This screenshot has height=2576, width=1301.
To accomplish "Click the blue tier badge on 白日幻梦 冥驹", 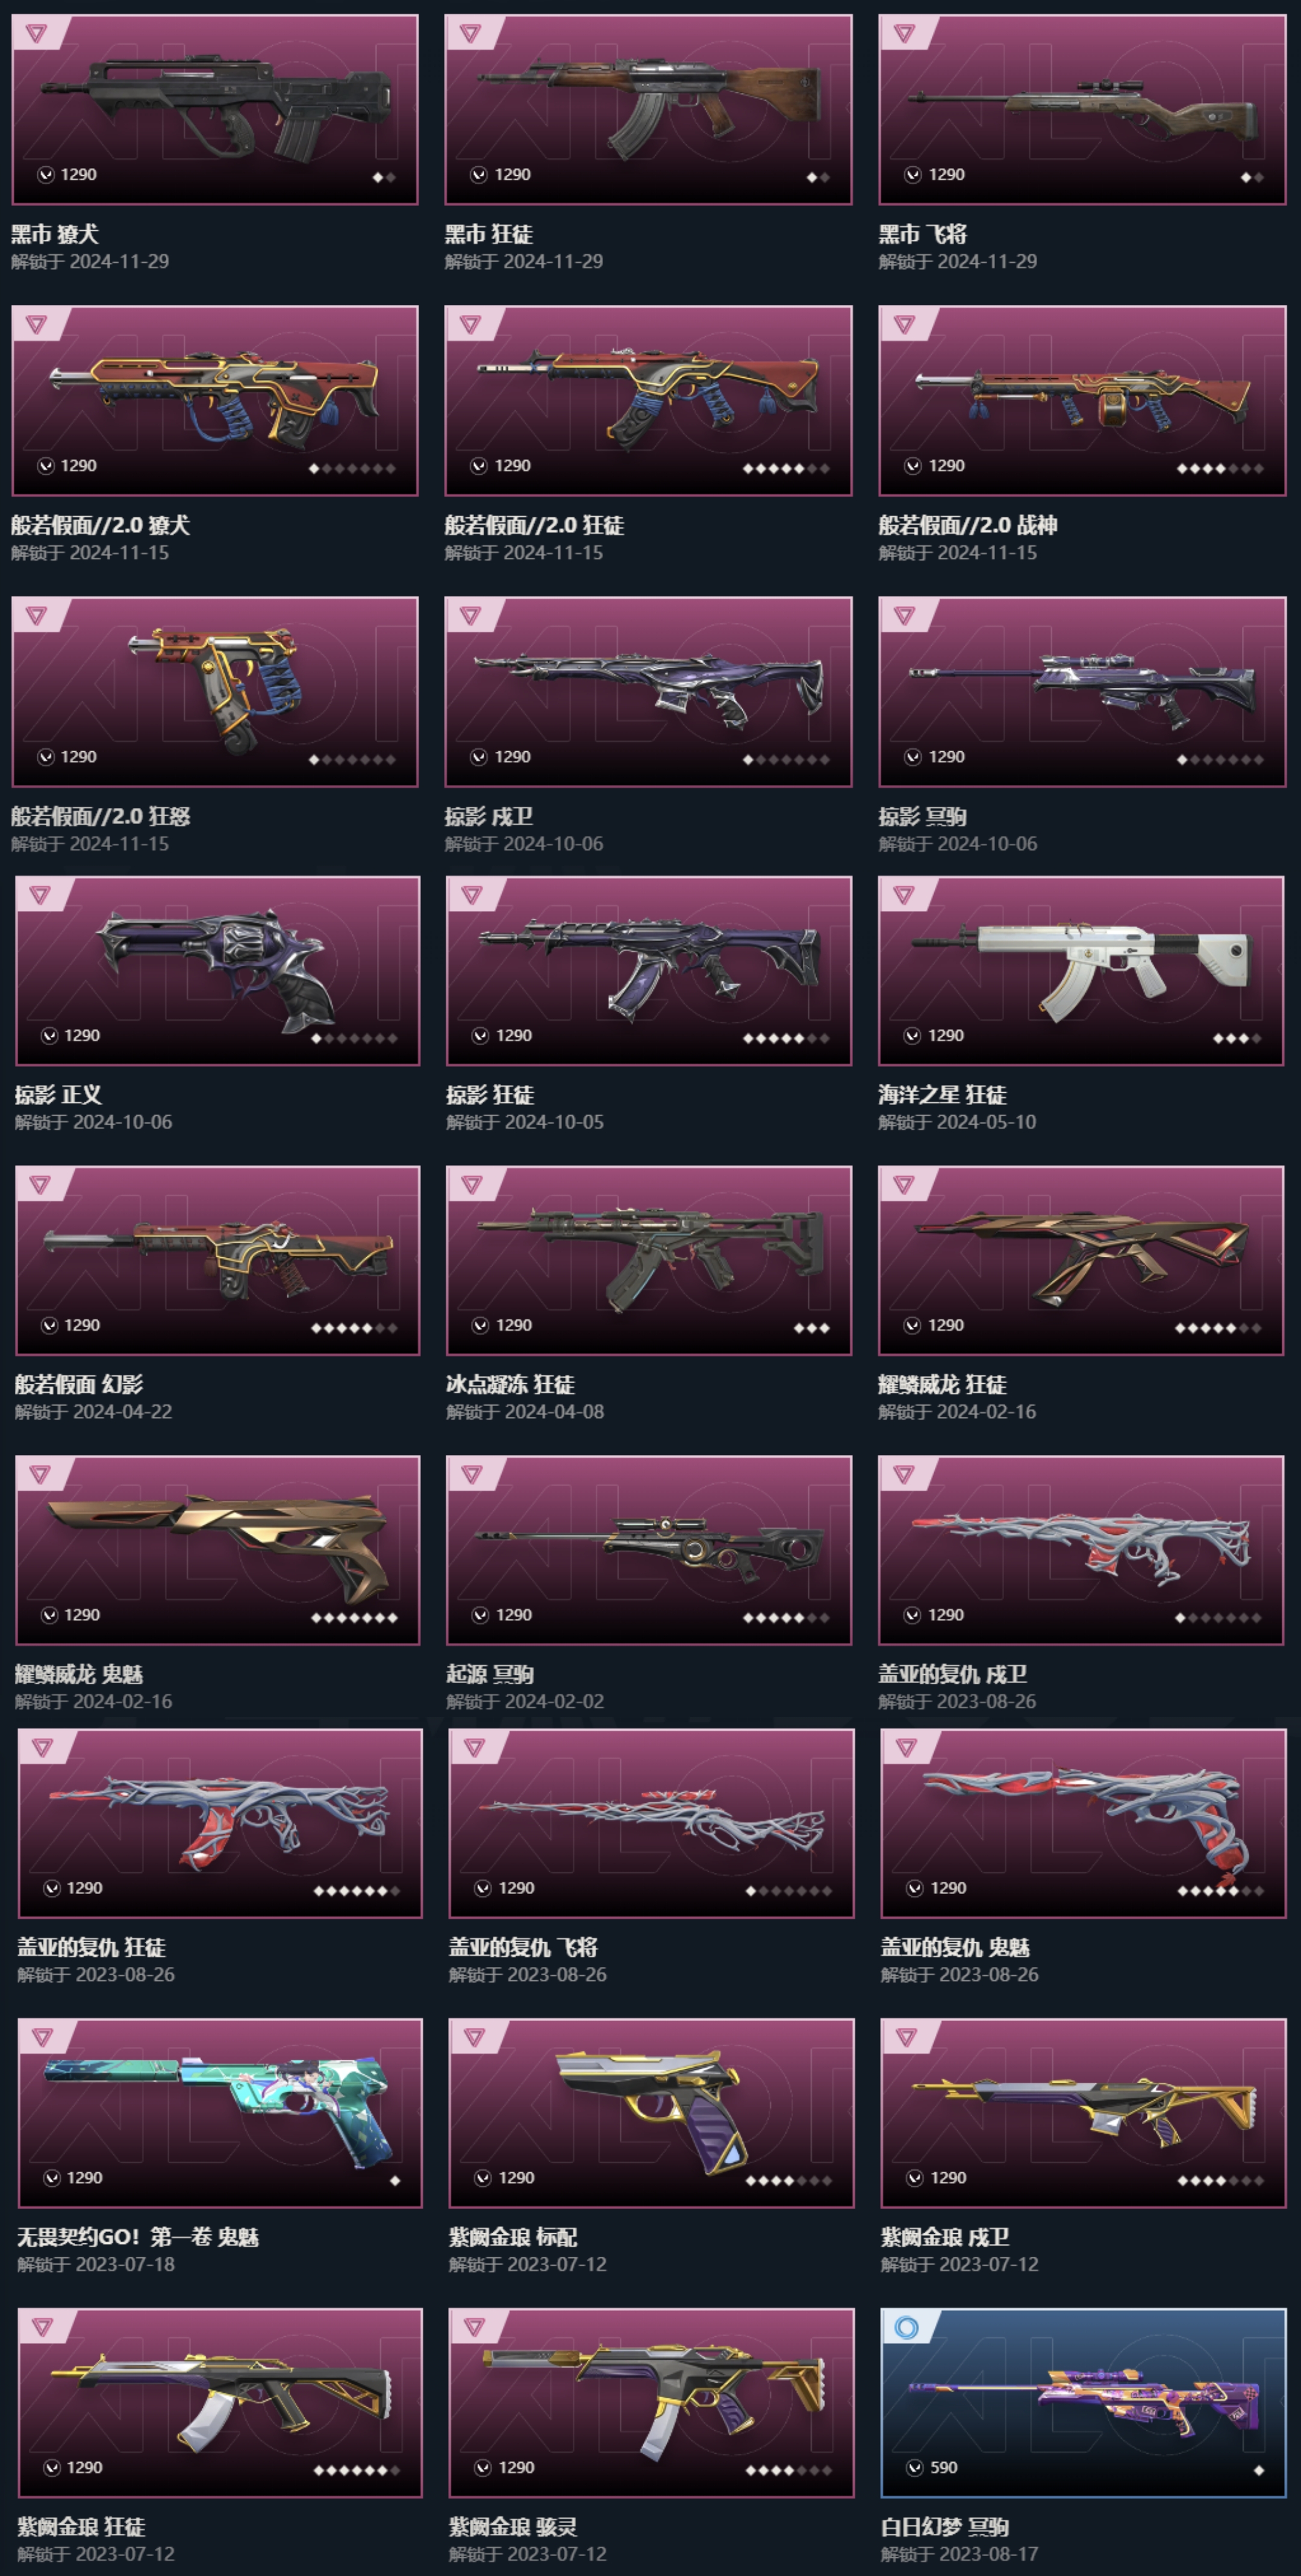I will point(906,2328).
